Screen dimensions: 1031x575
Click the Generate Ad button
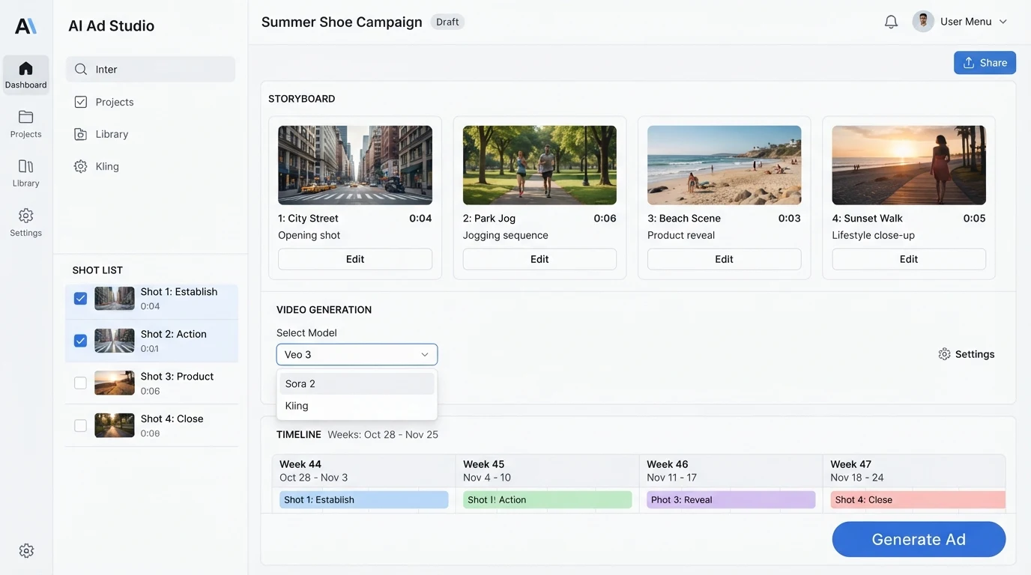(x=919, y=539)
